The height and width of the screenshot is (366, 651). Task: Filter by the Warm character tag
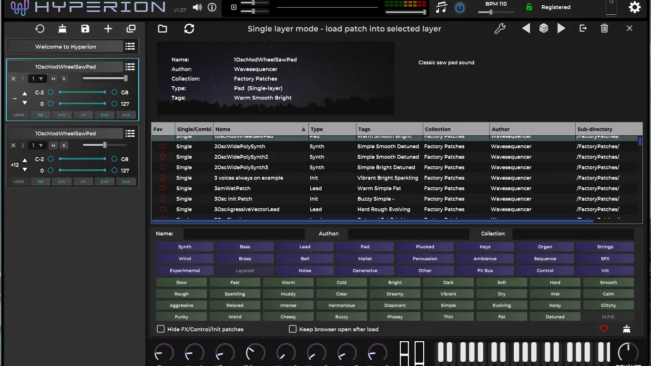point(288,283)
